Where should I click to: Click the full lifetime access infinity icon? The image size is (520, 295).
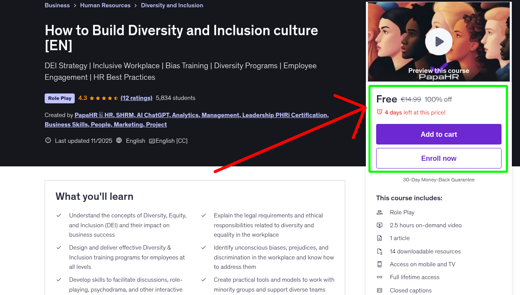tap(380, 277)
